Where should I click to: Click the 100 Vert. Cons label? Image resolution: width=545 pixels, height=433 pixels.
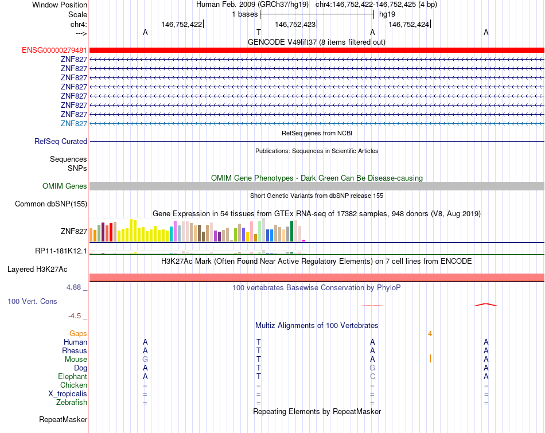[32, 301]
